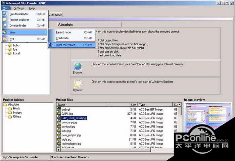Screen dimensions: 235x161
Task: Select technologies.jpg in Project files
Action: click(71, 144)
